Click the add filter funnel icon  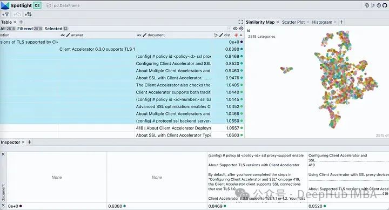(5, 15)
